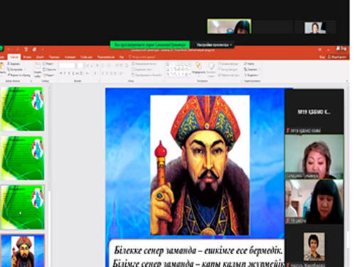Activate Формат по образцу painter
The image size is (355, 267).
(19, 75)
